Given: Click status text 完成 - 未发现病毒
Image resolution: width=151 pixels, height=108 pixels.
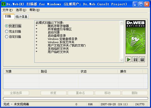Looking at the screenshot, I should tap(16, 104).
